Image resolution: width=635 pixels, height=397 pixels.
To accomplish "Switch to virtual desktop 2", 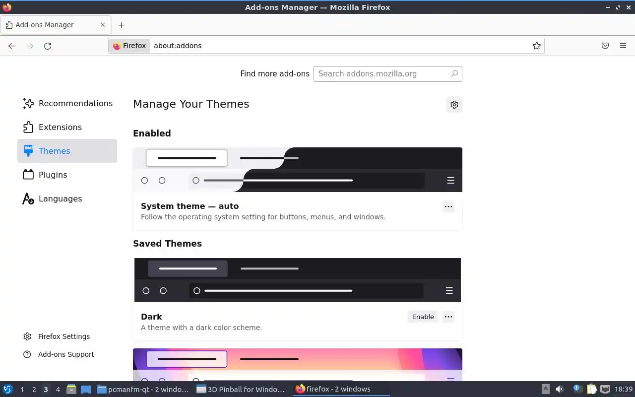I will coord(34,390).
